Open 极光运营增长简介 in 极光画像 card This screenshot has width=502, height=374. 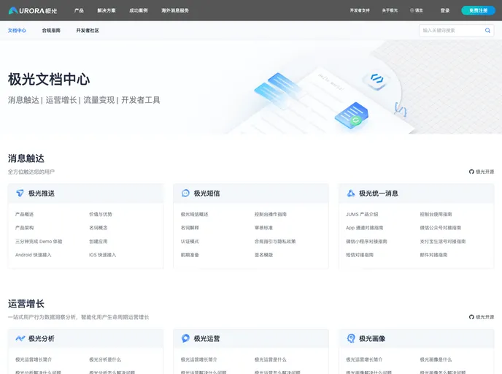pos(364,359)
